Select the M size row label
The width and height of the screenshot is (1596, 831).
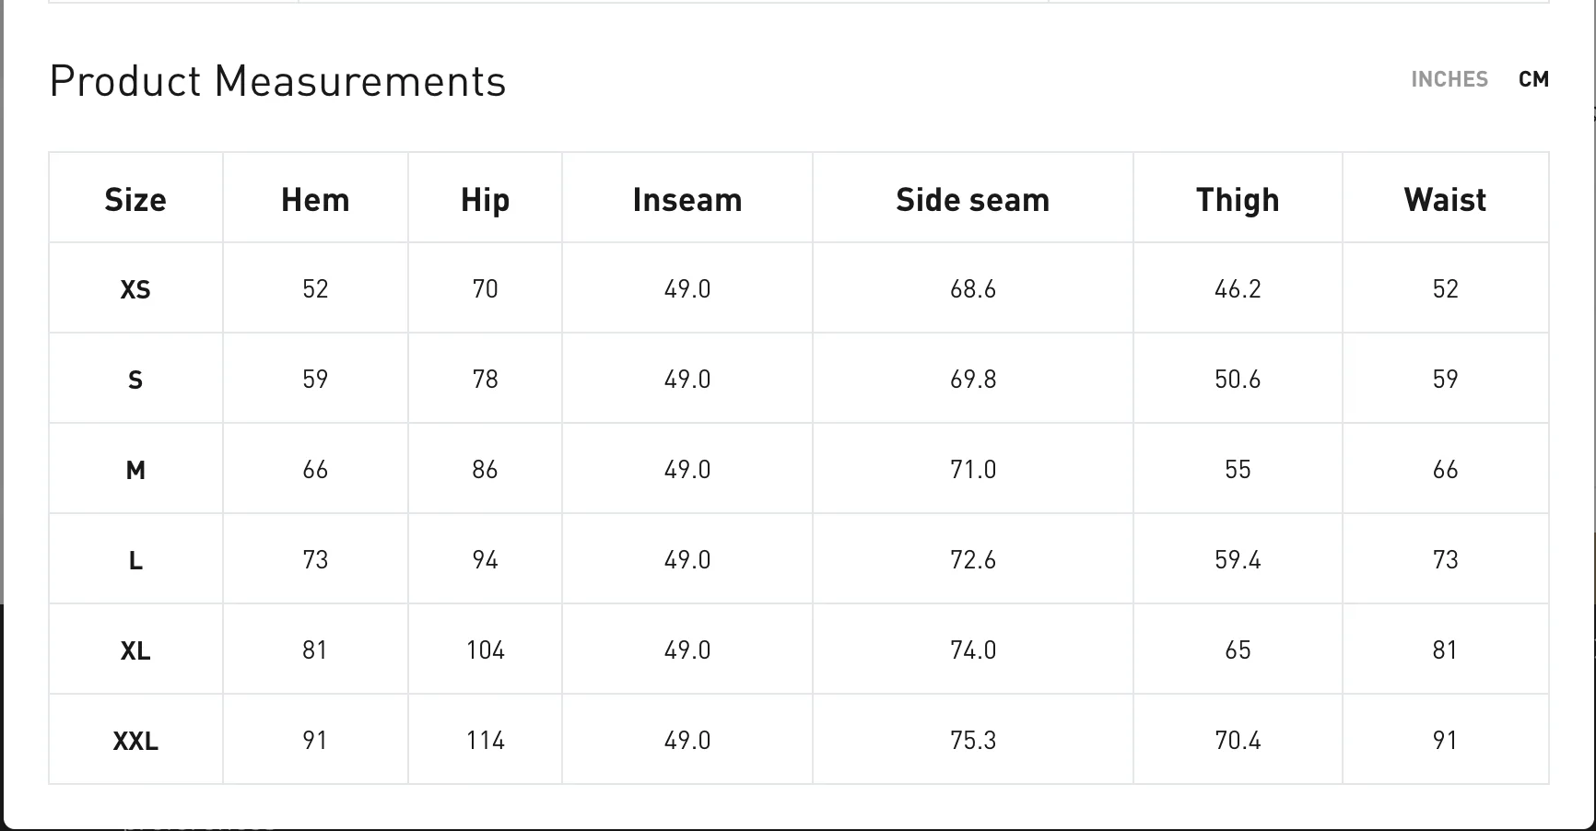coord(135,470)
